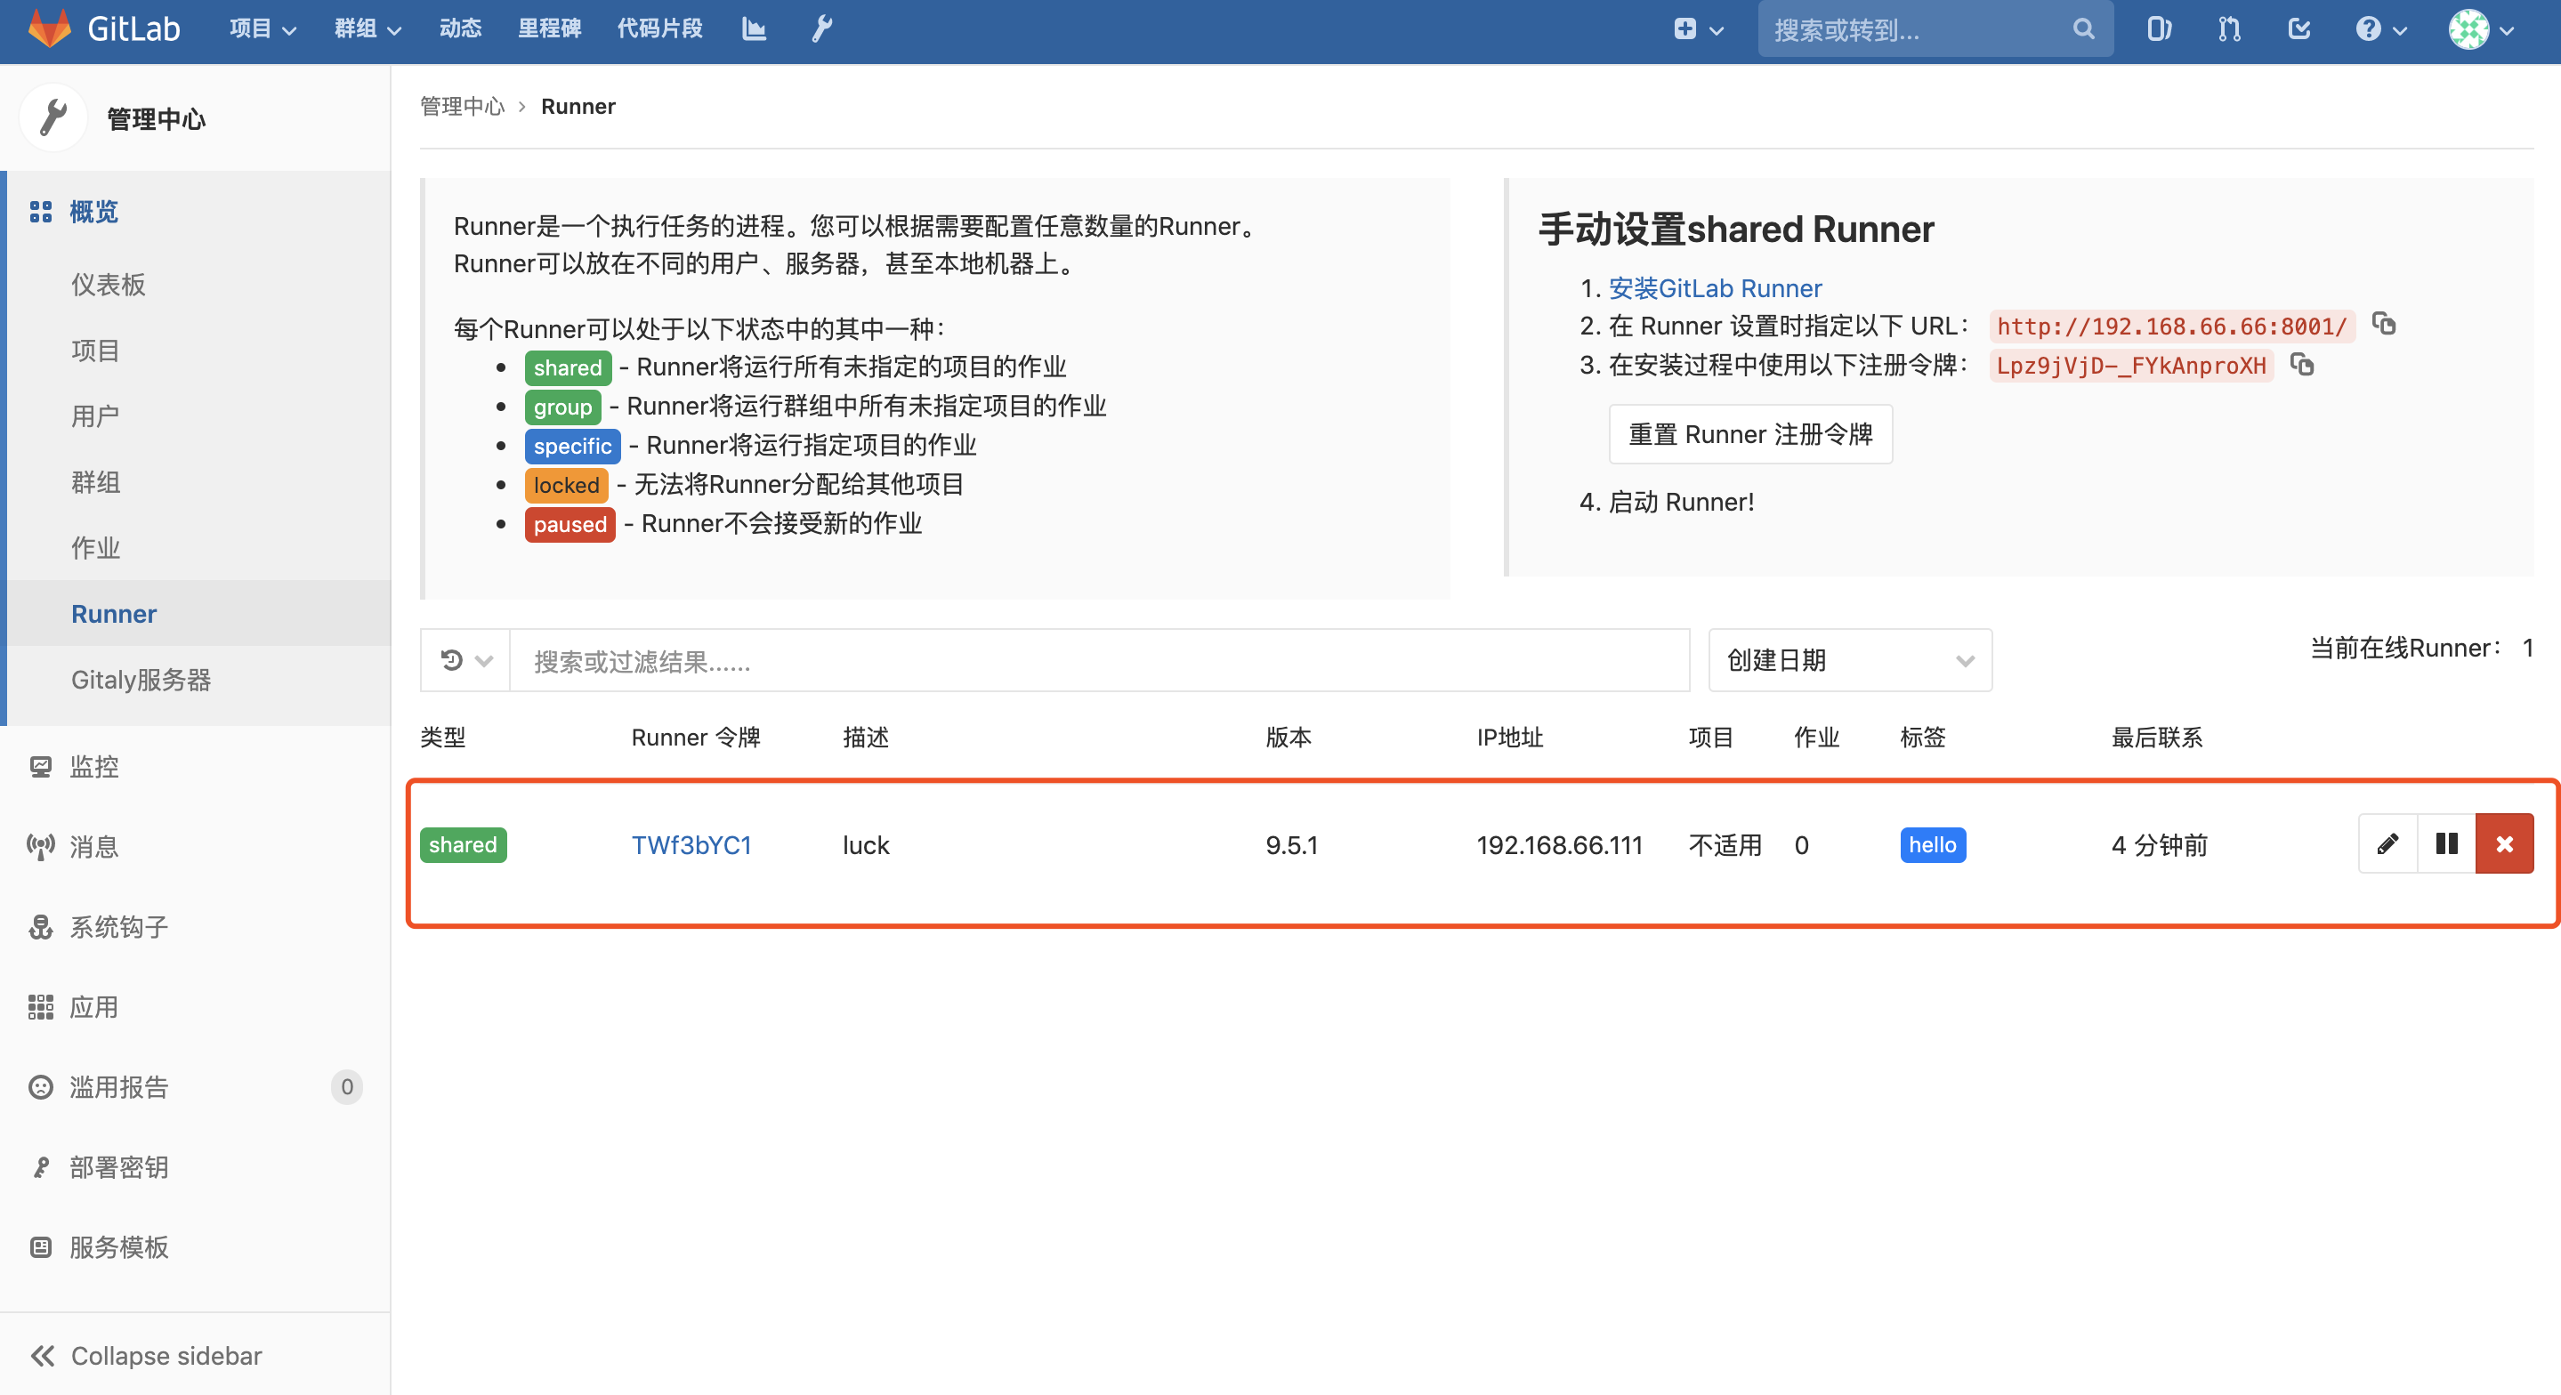Remove runner with red X button
The width and height of the screenshot is (2561, 1395).
click(2504, 843)
